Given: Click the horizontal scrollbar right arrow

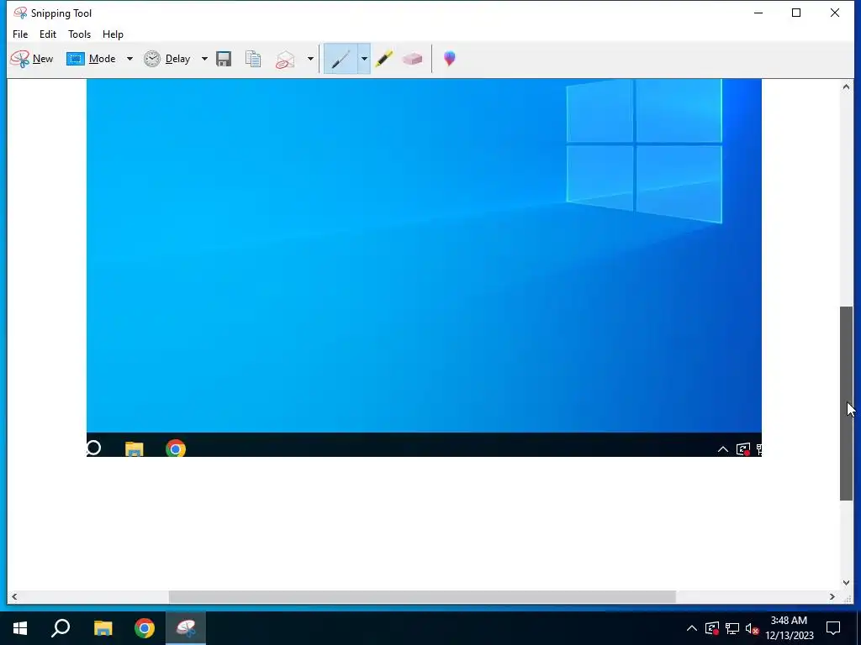Looking at the screenshot, I should tap(832, 597).
